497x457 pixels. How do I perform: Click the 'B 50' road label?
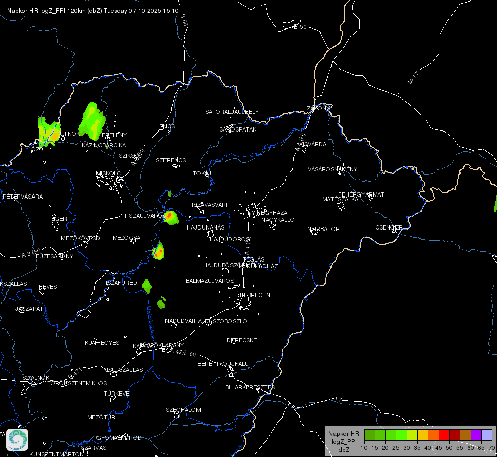[x=300, y=27]
